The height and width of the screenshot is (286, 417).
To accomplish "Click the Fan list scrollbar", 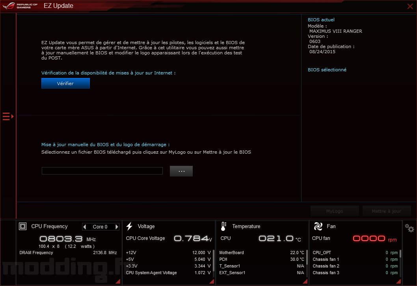I will [x=400, y=254].
